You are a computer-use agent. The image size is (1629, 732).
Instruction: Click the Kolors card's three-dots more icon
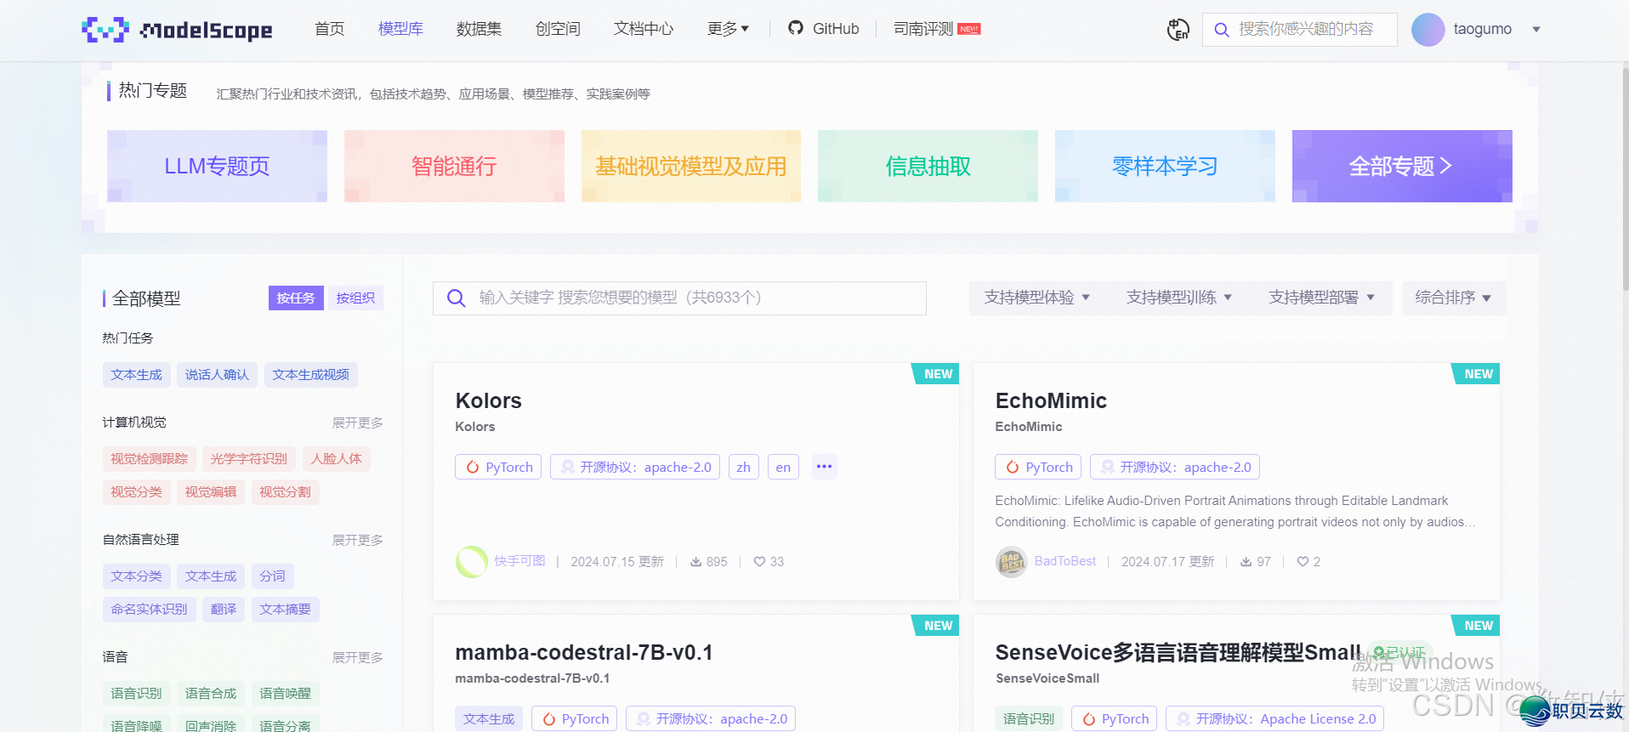[x=824, y=467]
